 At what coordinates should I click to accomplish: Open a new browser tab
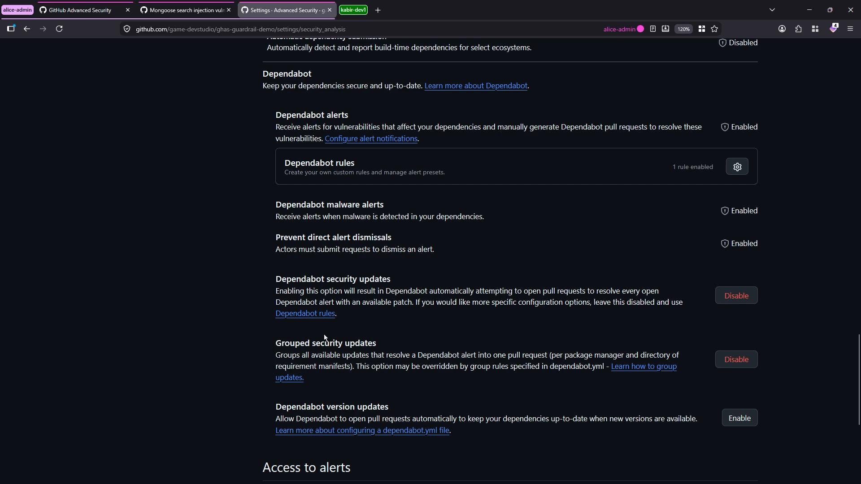click(x=378, y=10)
